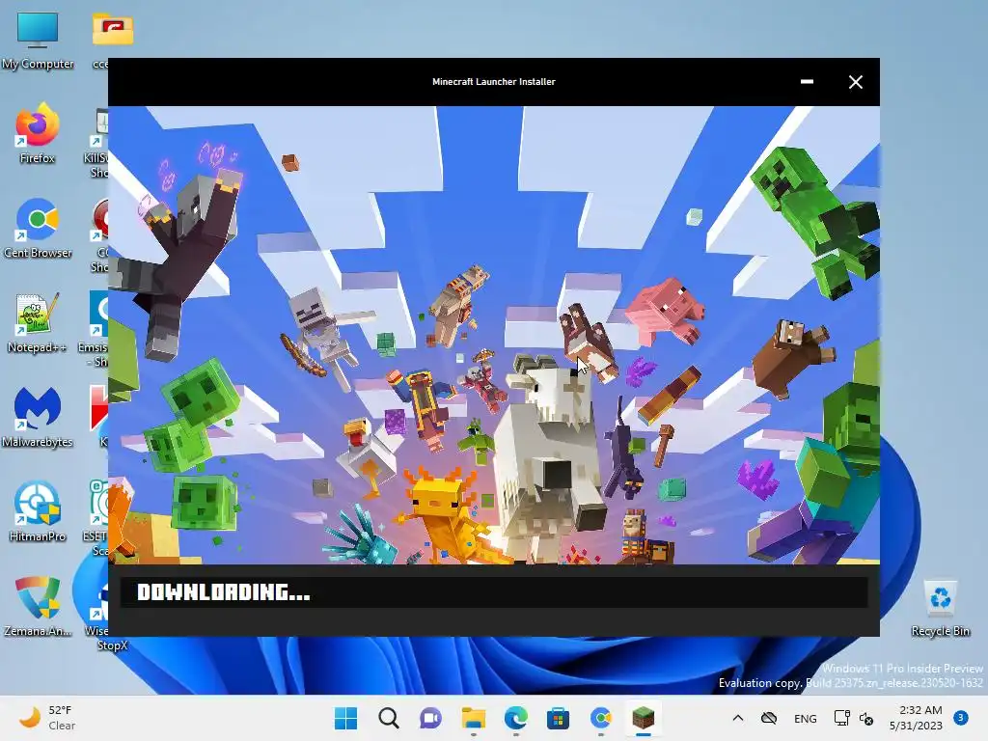Select Minecraft Launcher Installer taskbar icon

(644, 718)
